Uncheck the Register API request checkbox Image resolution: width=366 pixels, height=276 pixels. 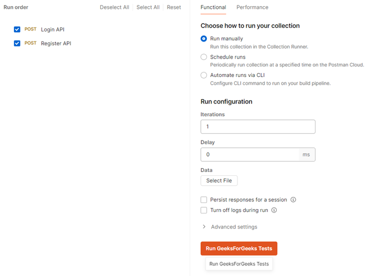(17, 43)
